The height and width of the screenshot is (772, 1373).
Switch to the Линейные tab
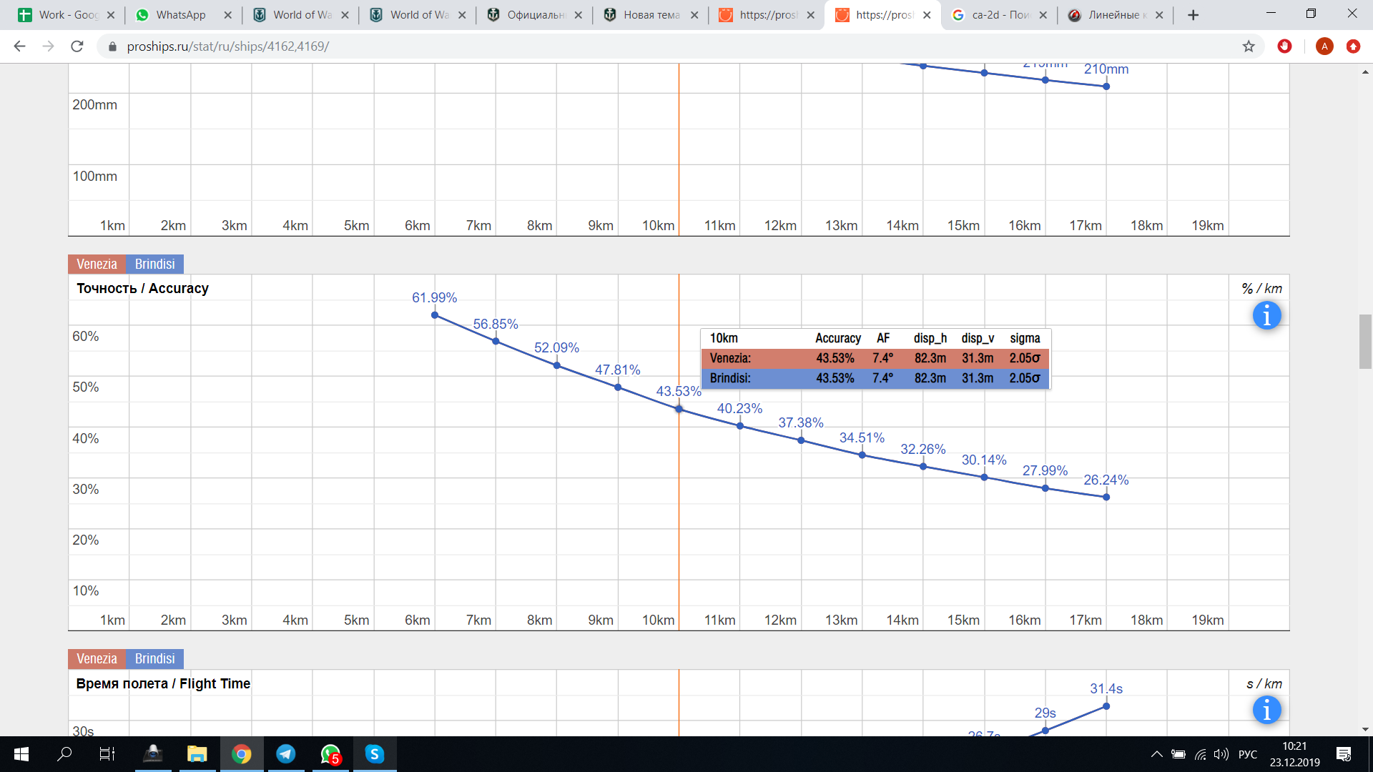[1114, 15]
